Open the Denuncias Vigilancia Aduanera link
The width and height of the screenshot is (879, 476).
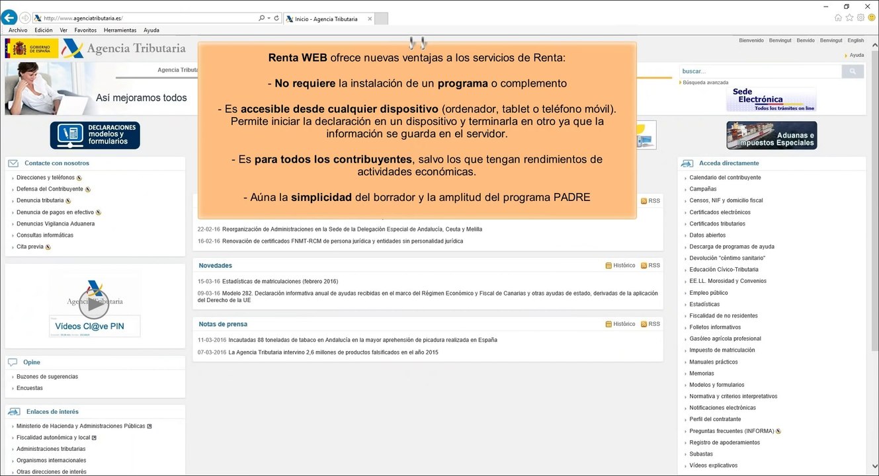coord(56,224)
